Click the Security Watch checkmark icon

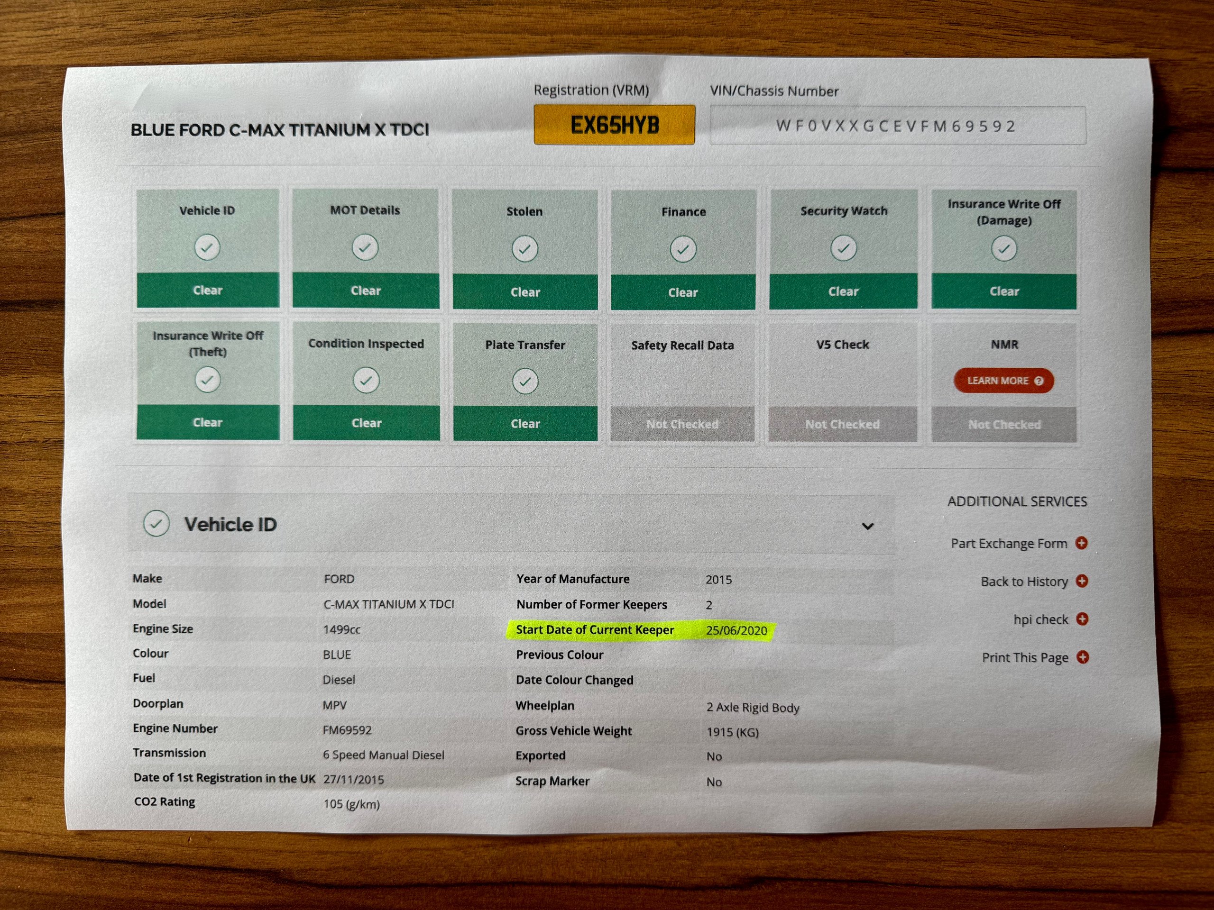coord(843,248)
